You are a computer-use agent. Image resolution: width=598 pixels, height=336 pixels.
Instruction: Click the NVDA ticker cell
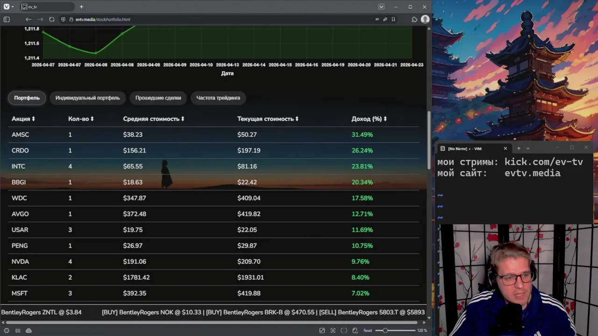coord(20,261)
